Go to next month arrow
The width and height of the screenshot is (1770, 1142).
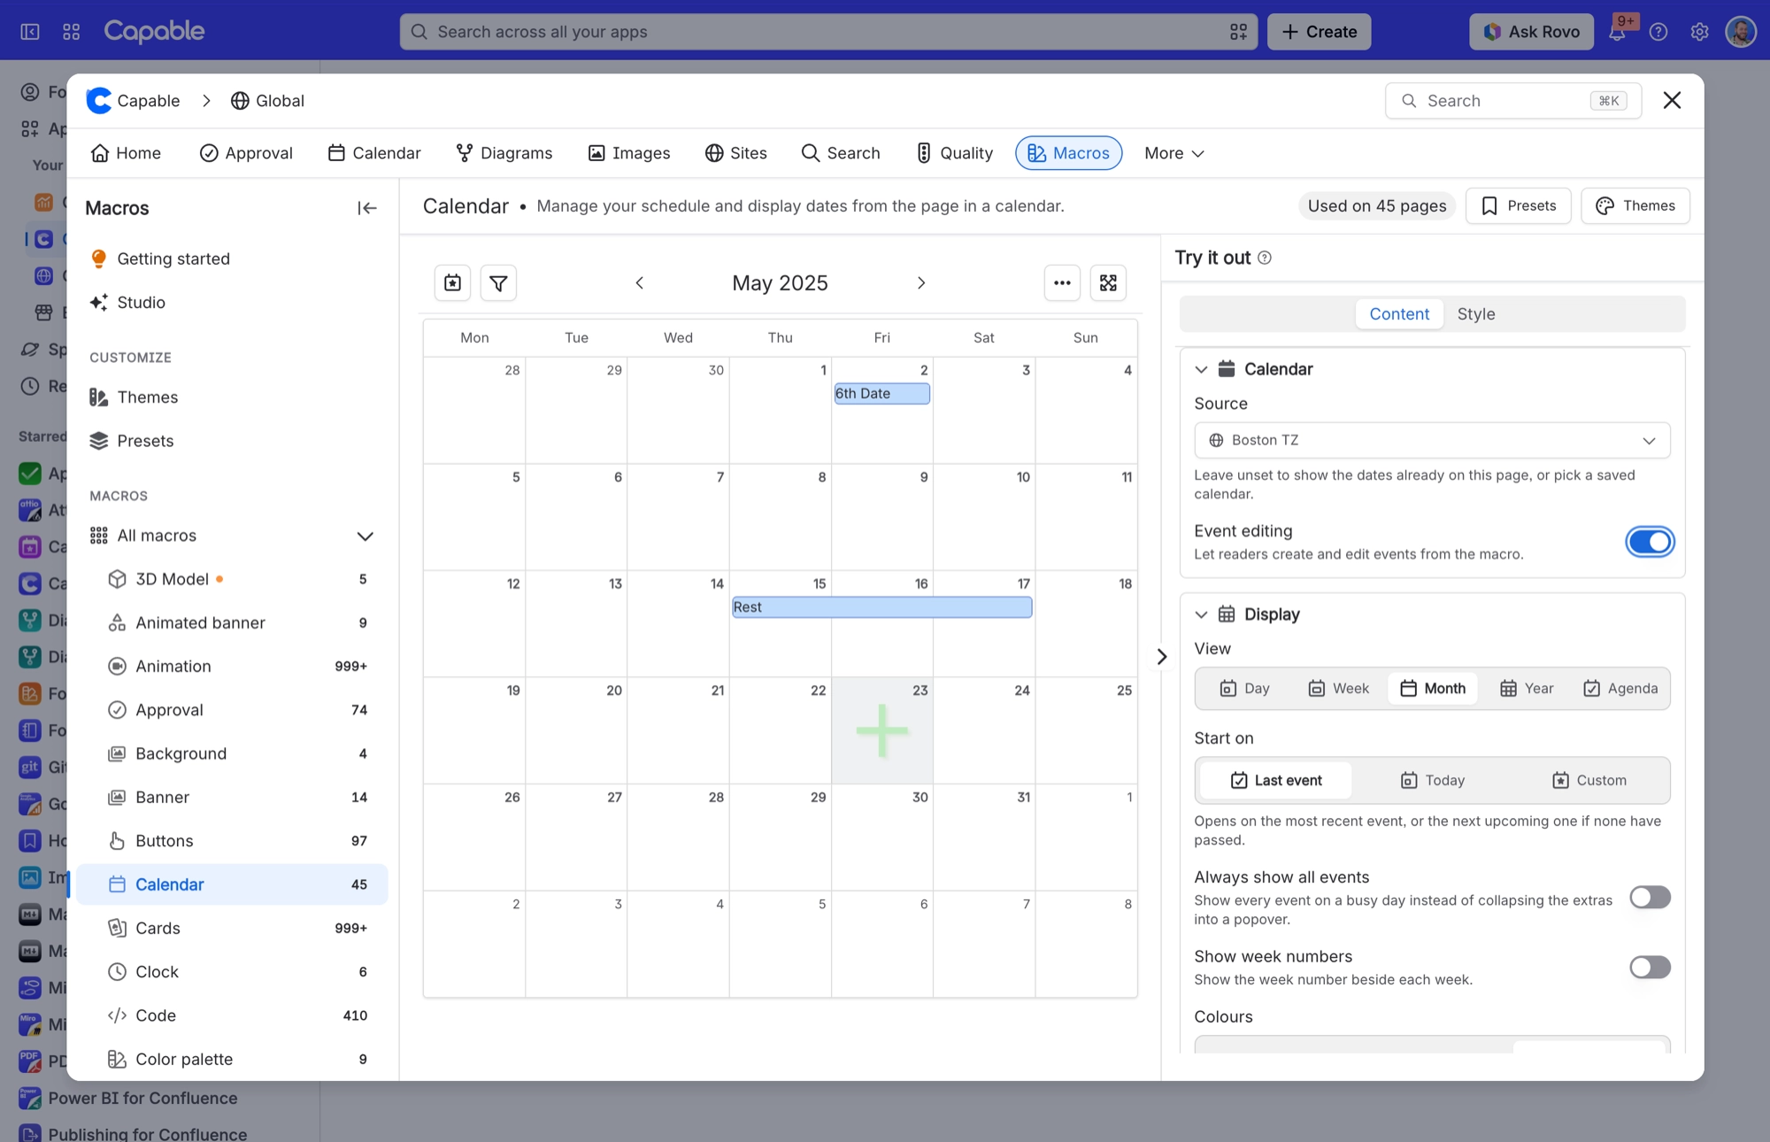tap(921, 283)
